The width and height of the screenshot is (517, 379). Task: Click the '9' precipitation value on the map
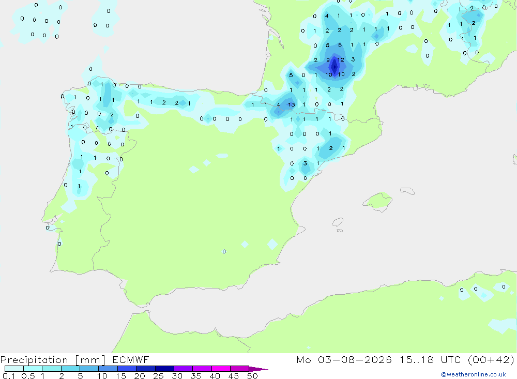coord(328,60)
